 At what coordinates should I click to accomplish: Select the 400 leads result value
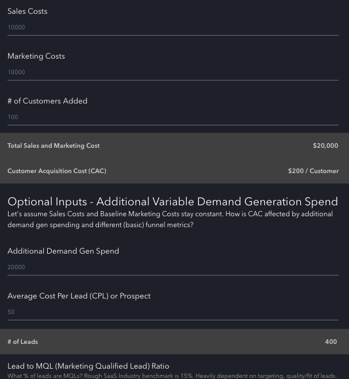click(x=331, y=342)
